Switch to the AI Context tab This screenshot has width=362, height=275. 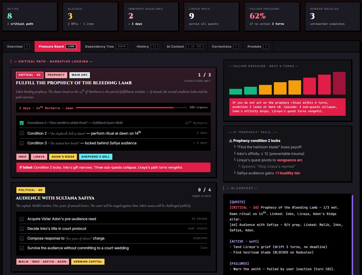click(x=185, y=46)
